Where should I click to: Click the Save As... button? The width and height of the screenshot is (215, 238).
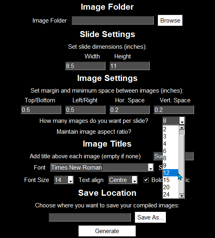(x=150, y=217)
